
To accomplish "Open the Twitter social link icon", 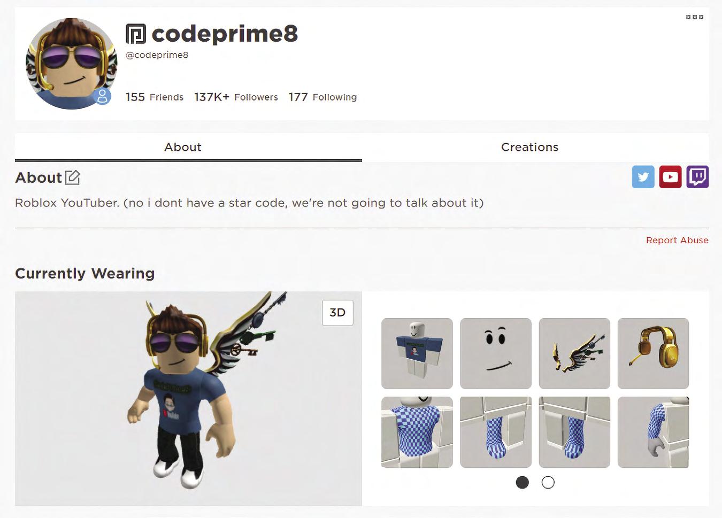I will 643,177.
